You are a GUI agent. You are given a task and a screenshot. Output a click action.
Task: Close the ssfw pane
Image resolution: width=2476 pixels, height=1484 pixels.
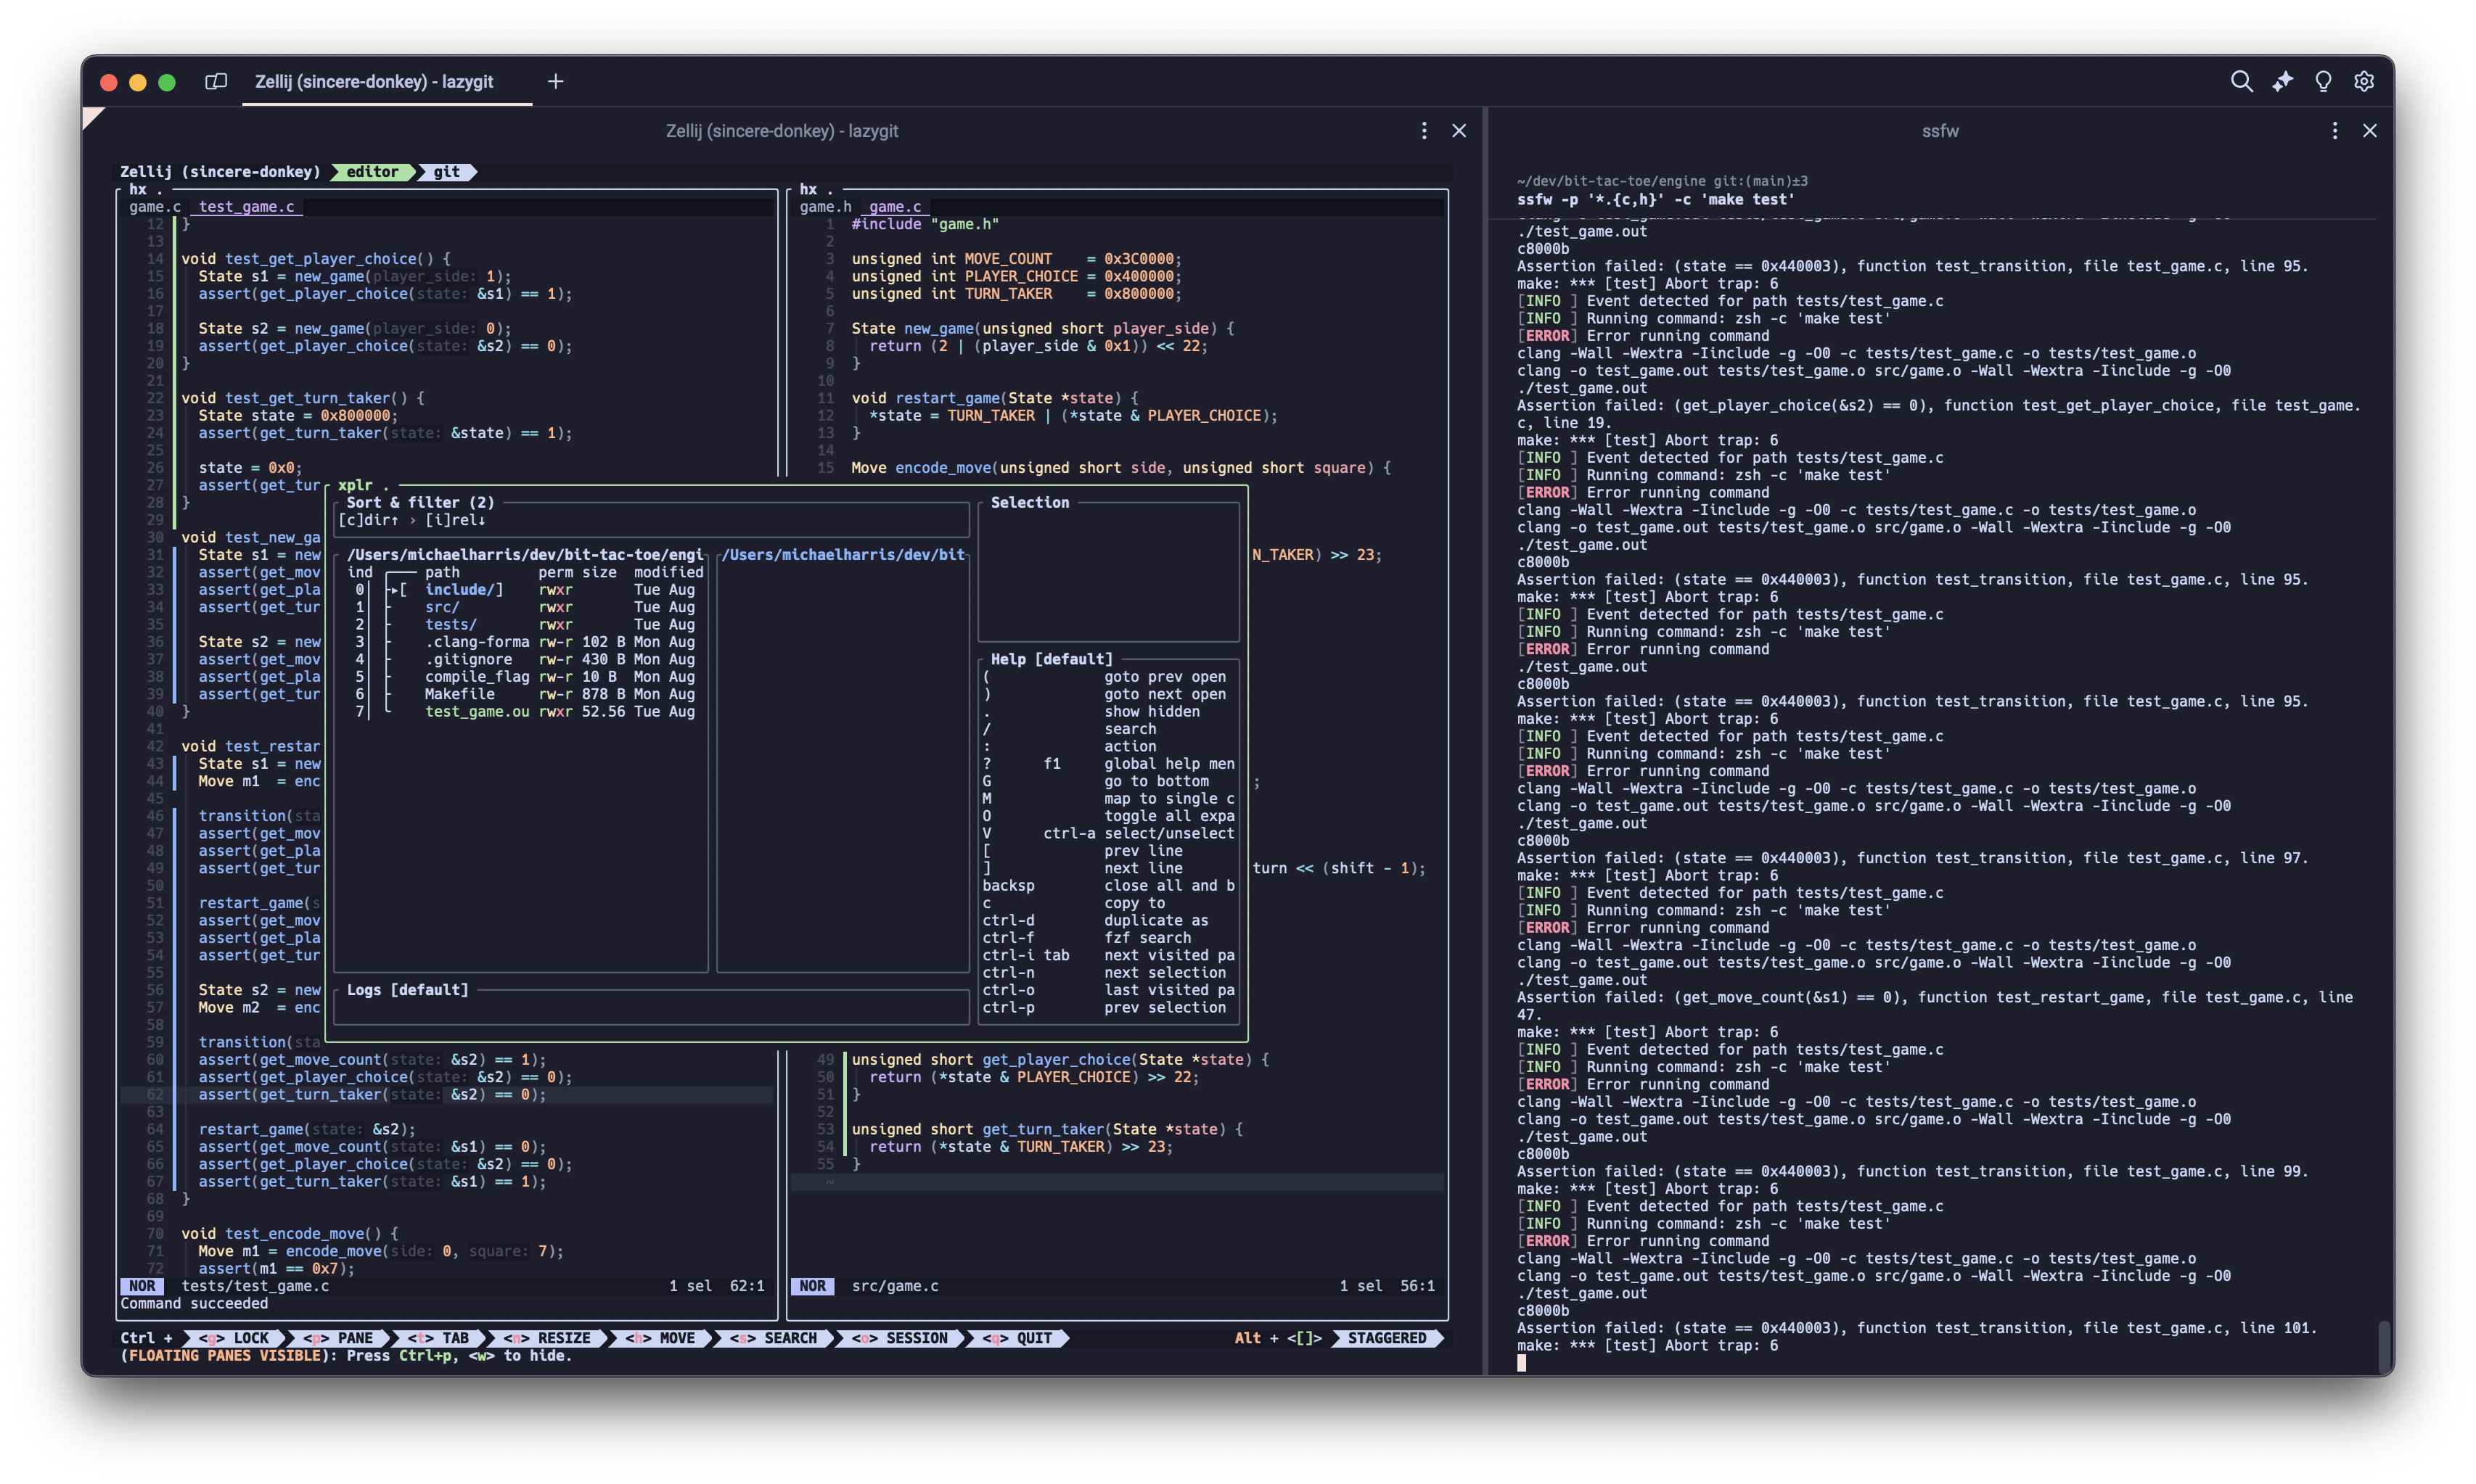pos(2369,131)
